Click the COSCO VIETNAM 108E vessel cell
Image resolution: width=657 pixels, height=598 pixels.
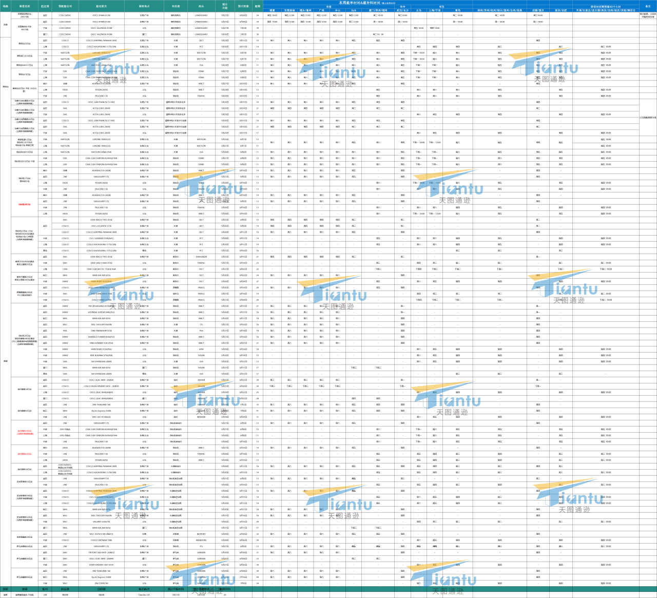[101, 540]
